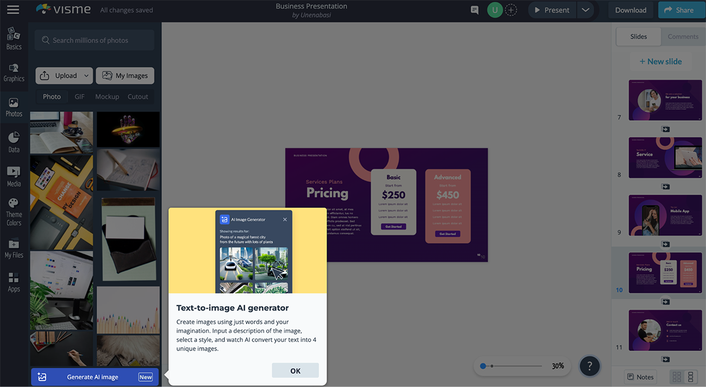
Task: Expand the Upload dropdown arrow
Action: pyautogui.click(x=86, y=75)
